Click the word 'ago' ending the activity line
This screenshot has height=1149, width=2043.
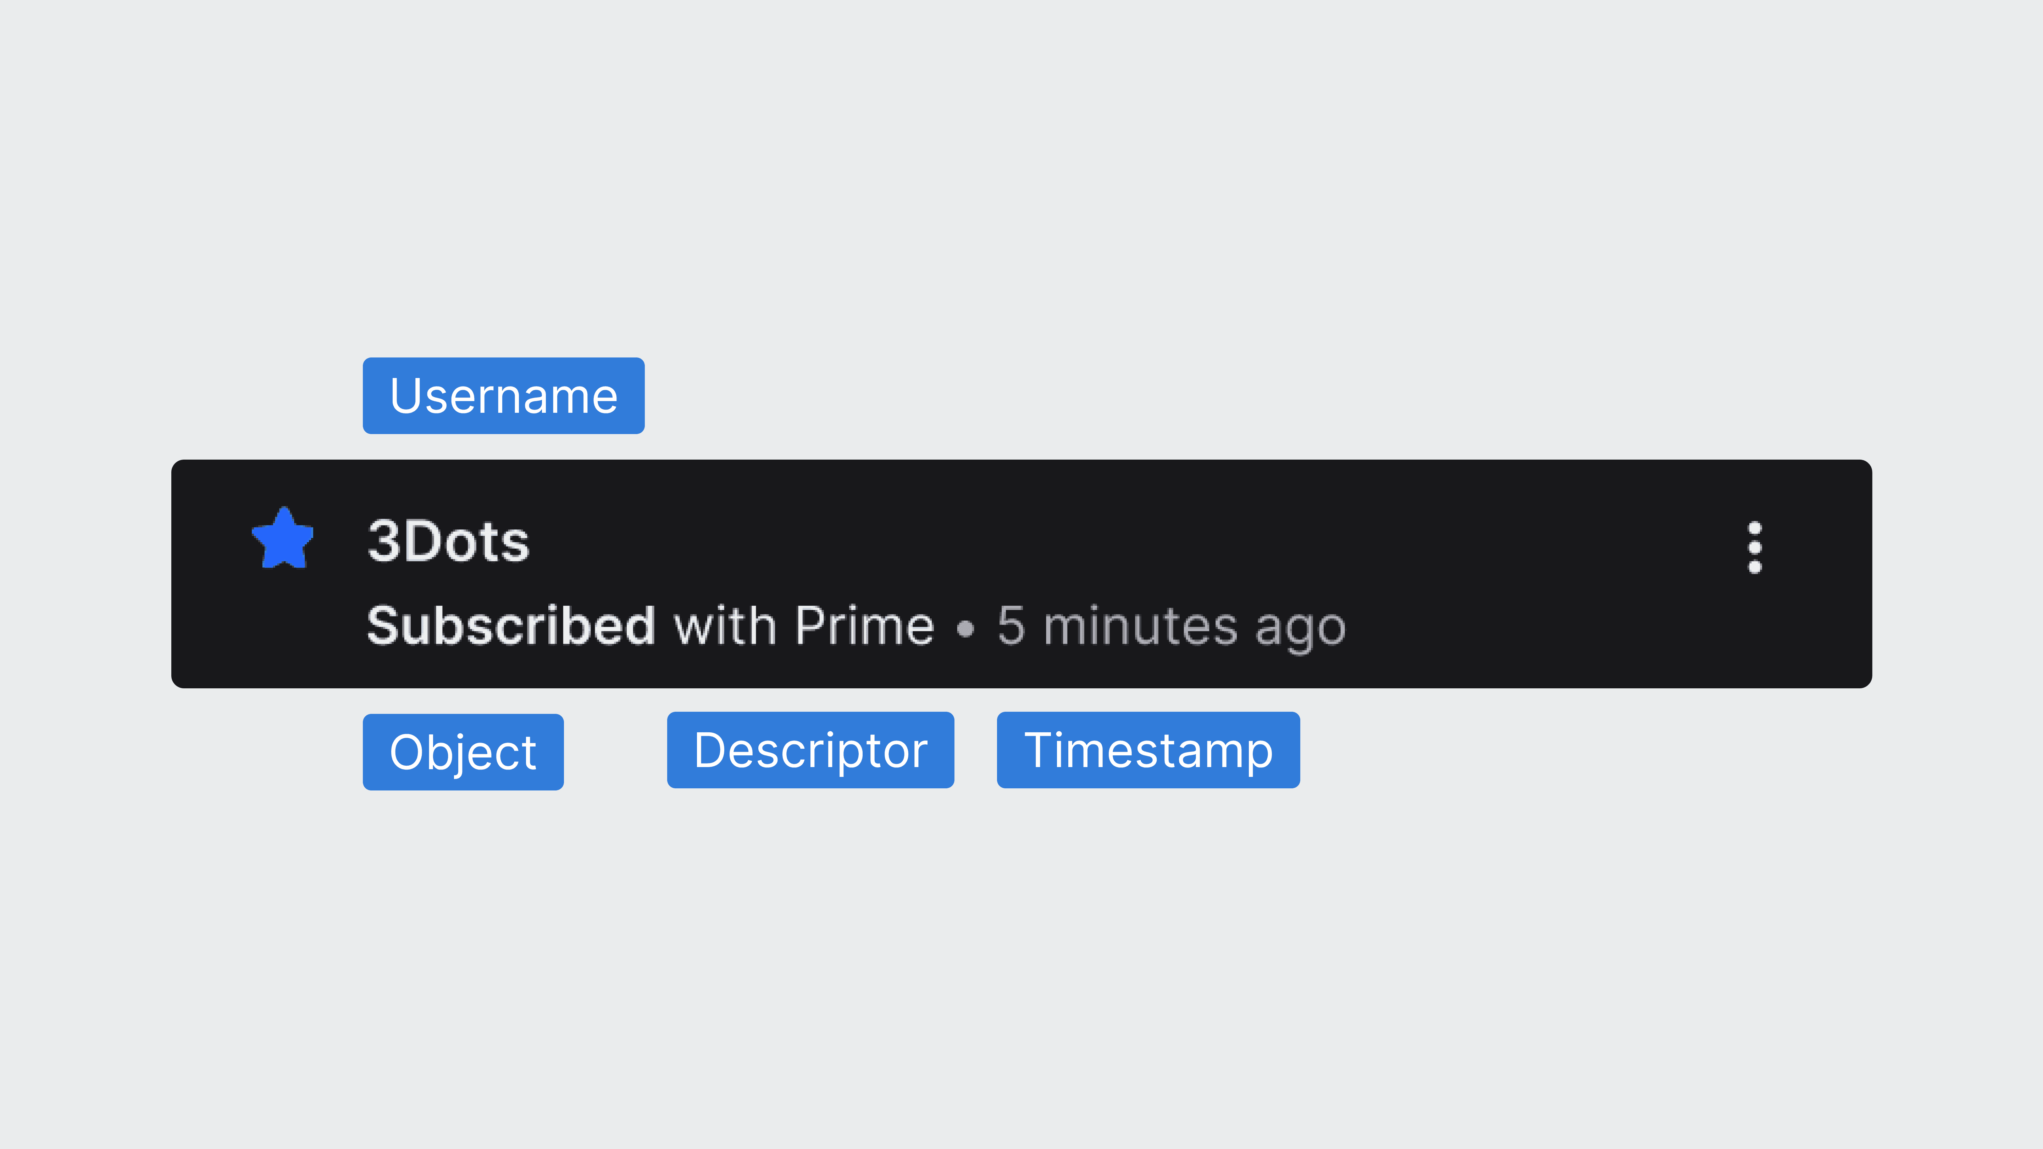click(1301, 631)
